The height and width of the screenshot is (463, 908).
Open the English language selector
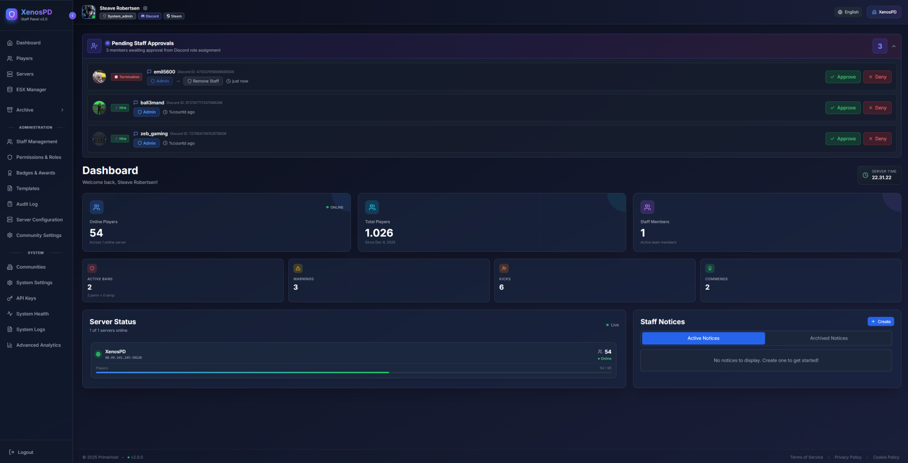pyautogui.click(x=849, y=12)
